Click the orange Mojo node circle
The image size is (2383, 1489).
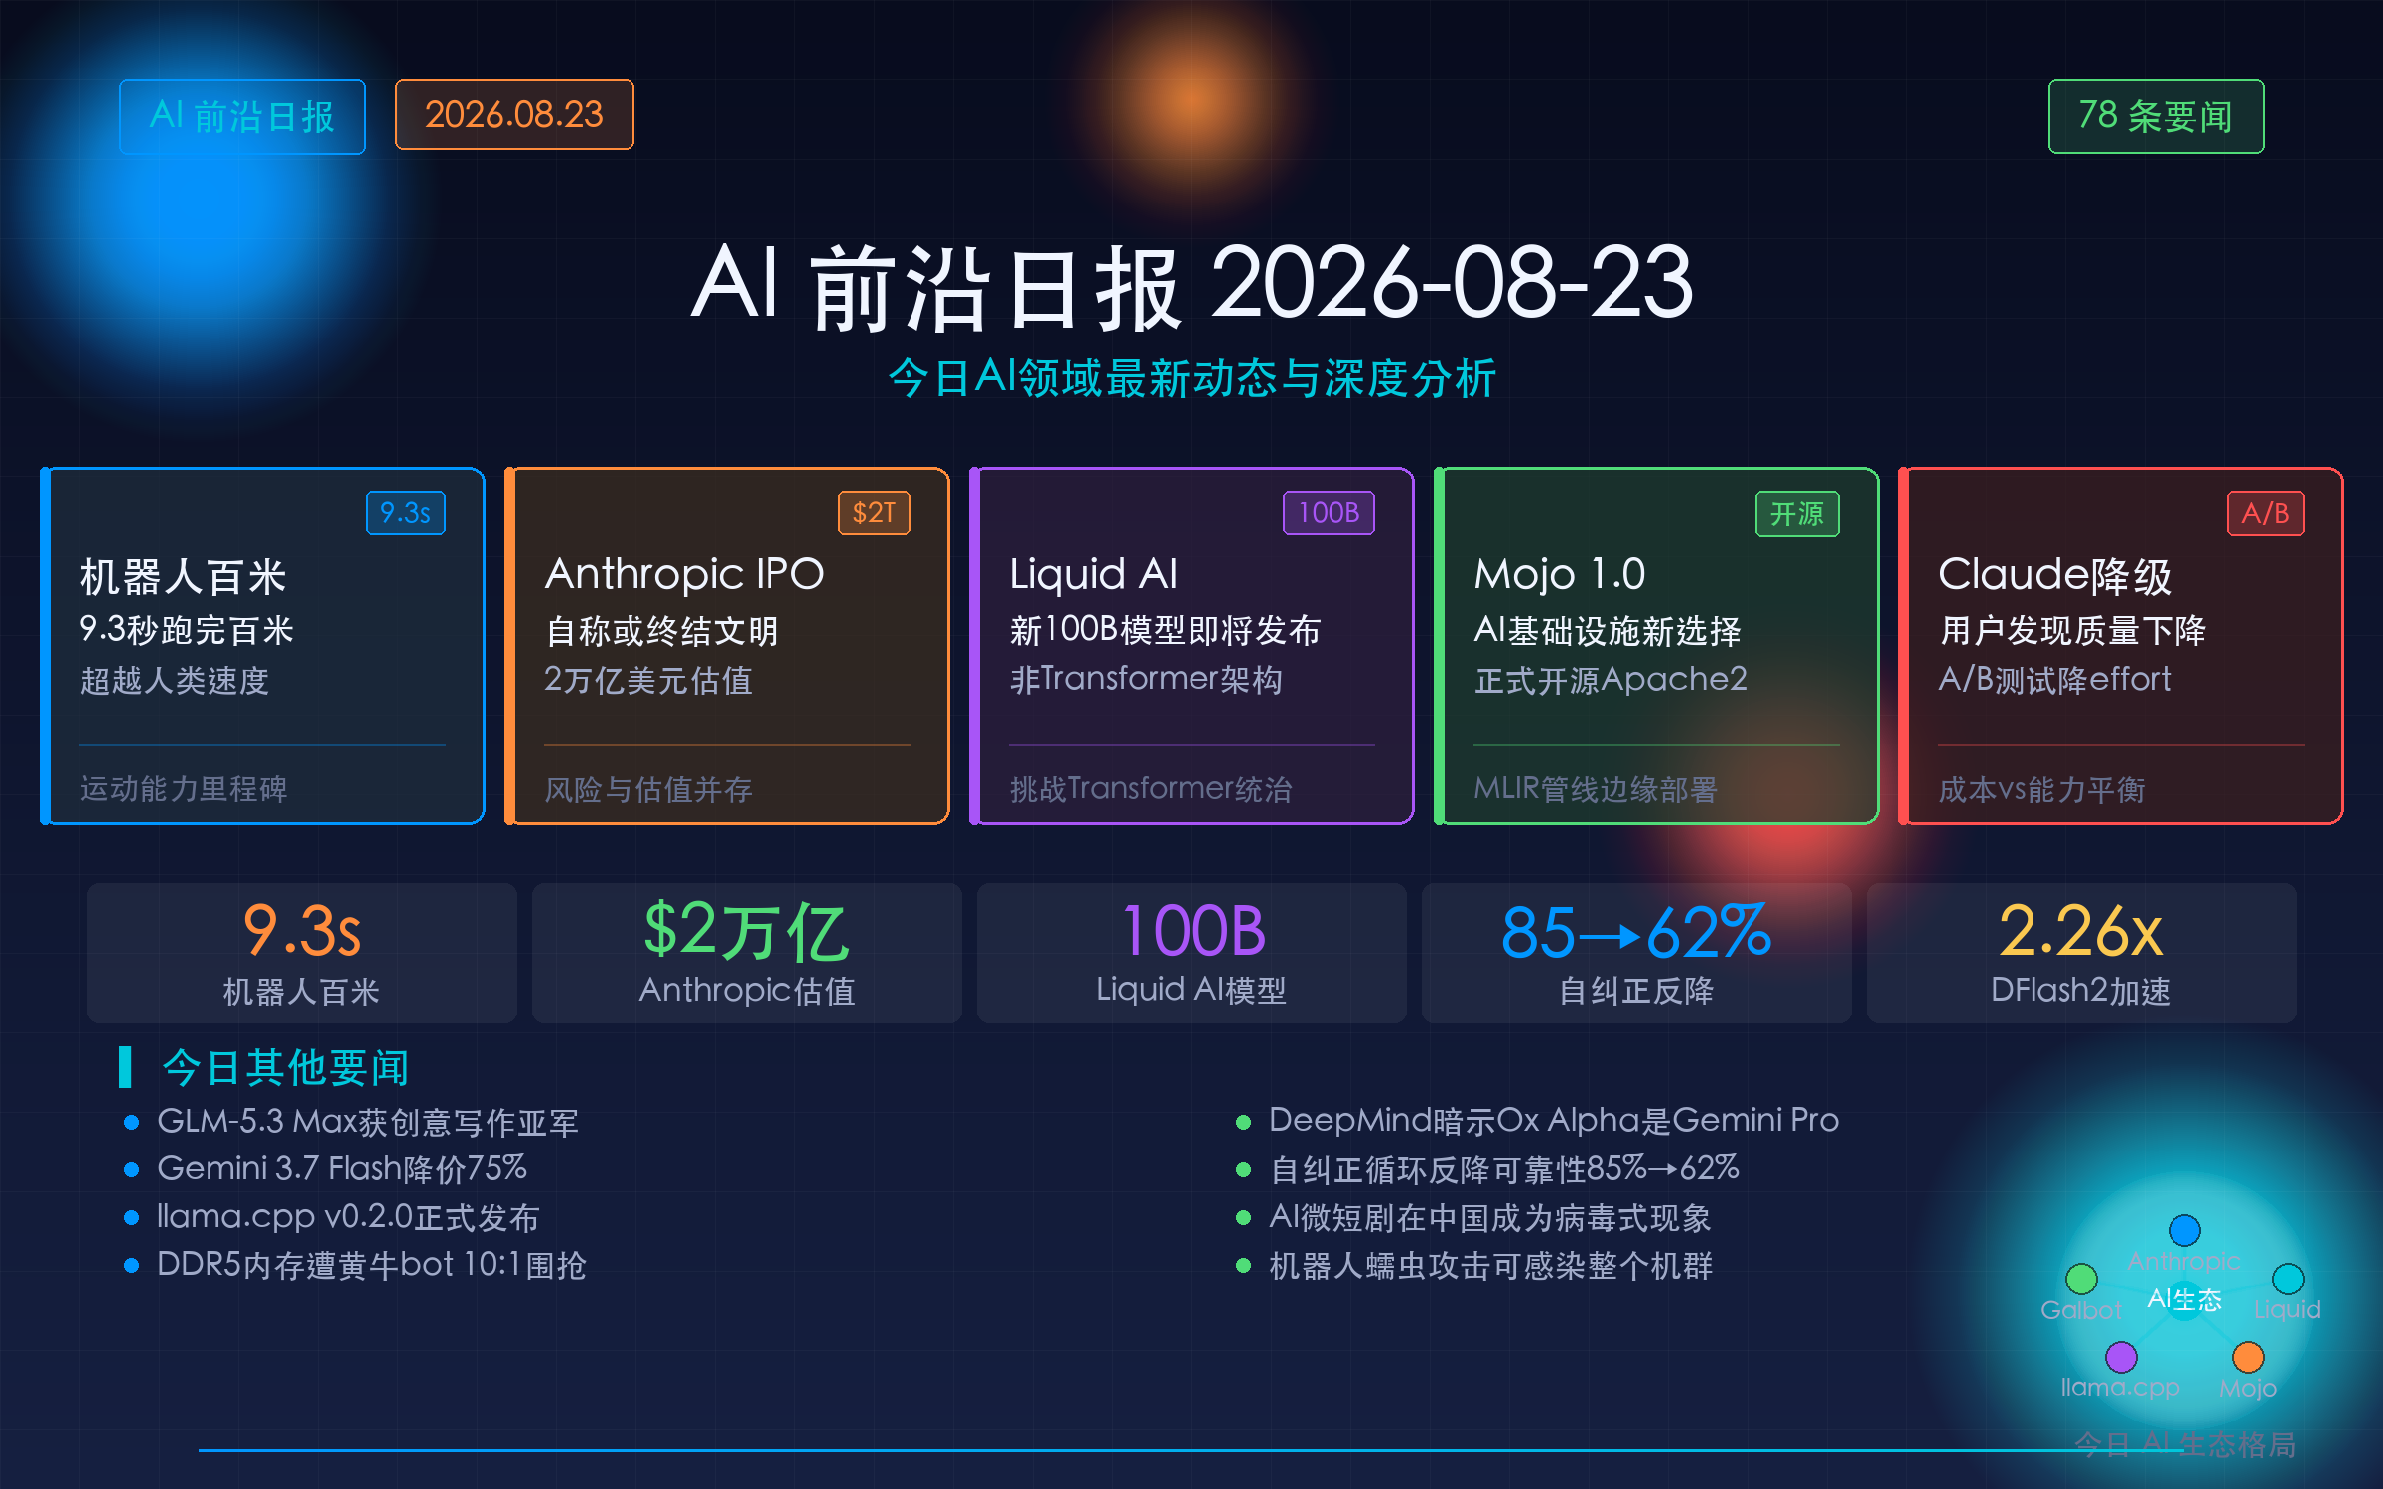[2248, 1357]
